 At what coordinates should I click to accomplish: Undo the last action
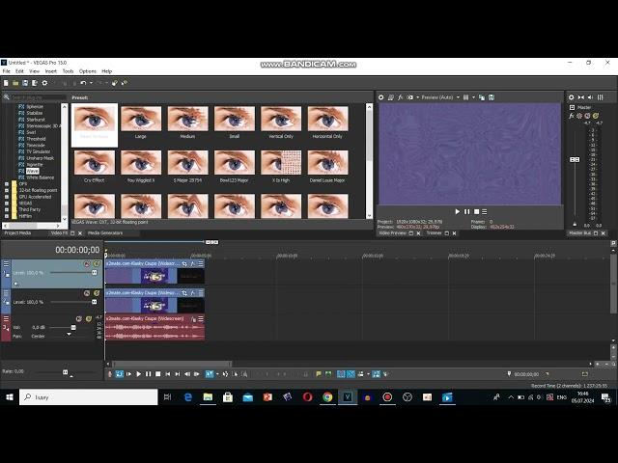pos(83,83)
